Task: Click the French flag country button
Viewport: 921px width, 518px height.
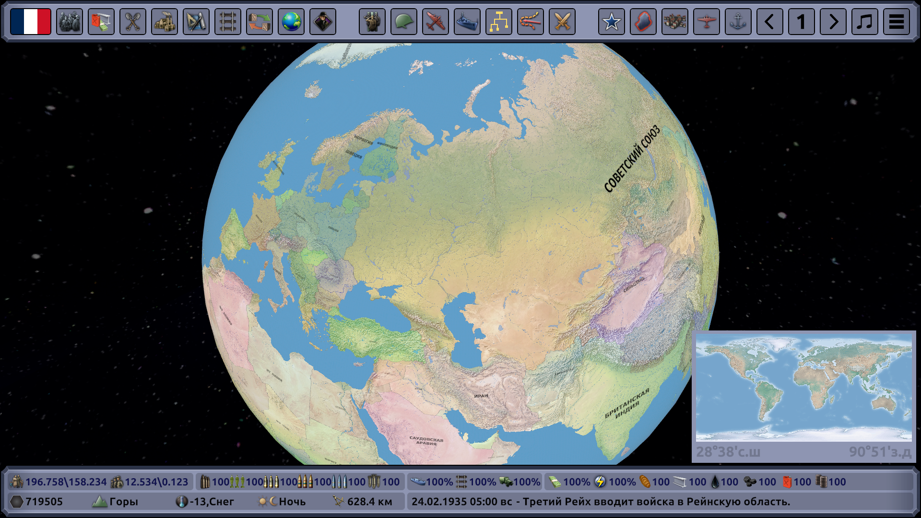Action: tap(31, 22)
